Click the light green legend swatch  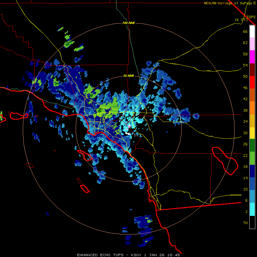(x=252, y=158)
